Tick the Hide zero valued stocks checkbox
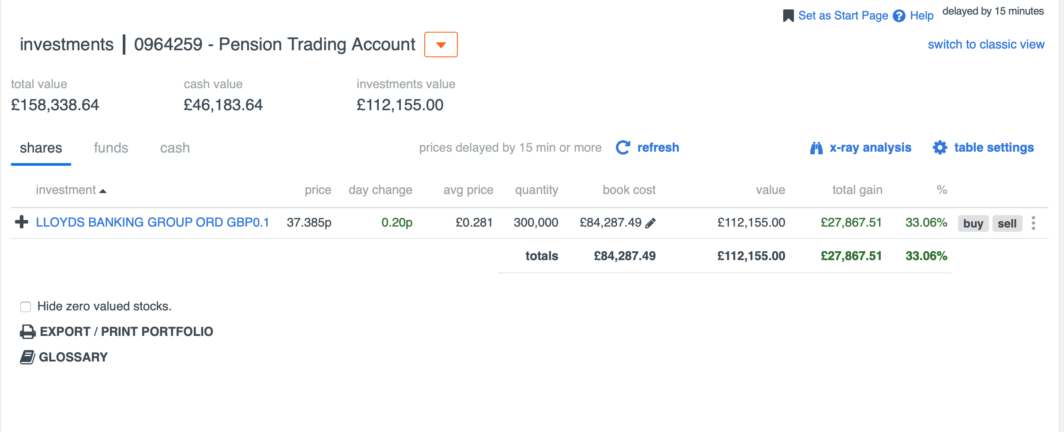The width and height of the screenshot is (1064, 432). click(26, 306)
